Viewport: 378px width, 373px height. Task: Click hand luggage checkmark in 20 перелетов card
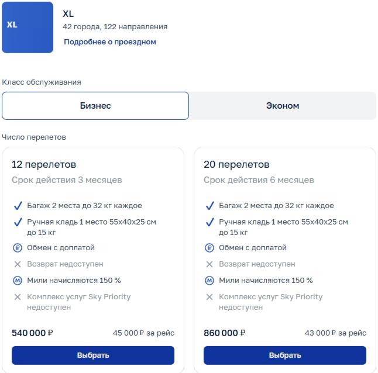tap(209, 222)
